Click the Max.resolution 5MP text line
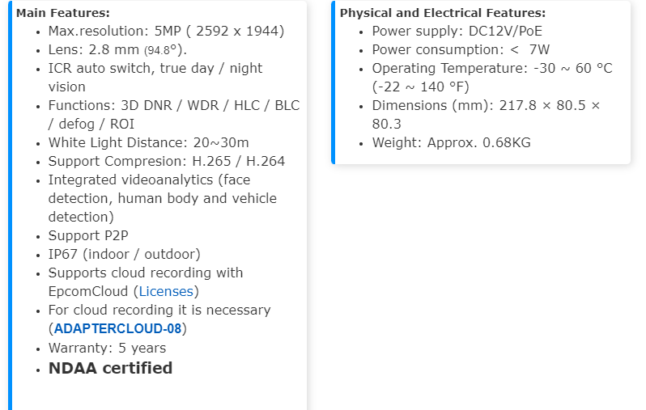Screen dimensions: 646x410 (166, 31)
